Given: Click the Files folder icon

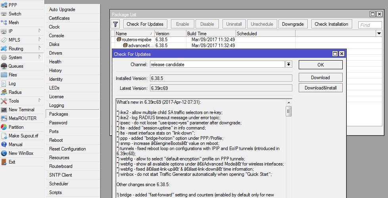Looking at the screenshot, I should pyautogui.click(x=4, y=74).
